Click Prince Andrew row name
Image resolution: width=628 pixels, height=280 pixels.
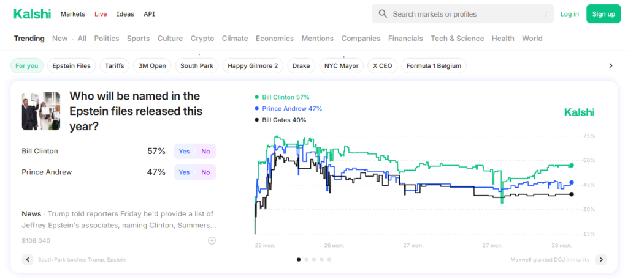click(x=47, y=172)
